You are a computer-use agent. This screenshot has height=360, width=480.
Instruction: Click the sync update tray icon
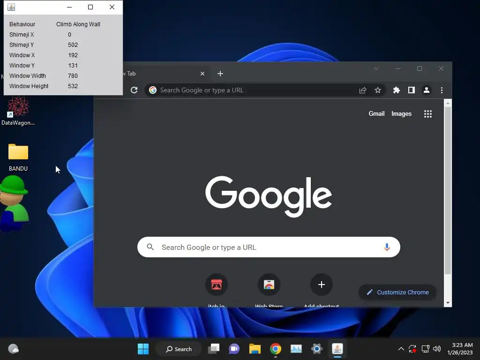coord(412,349)
